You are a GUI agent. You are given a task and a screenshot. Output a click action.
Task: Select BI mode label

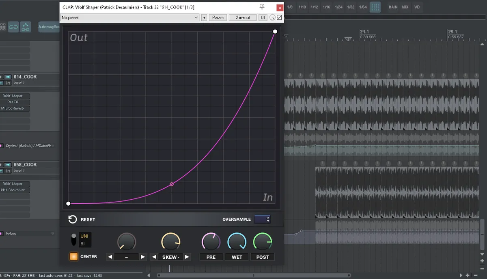83,244
